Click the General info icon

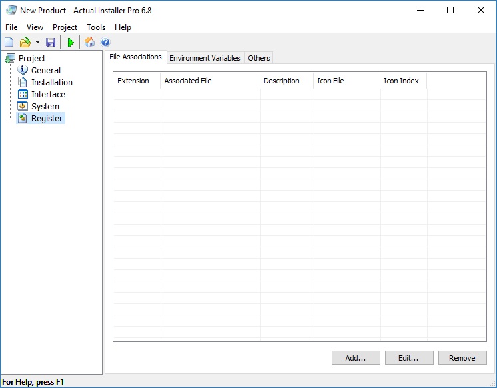point(23,70)
